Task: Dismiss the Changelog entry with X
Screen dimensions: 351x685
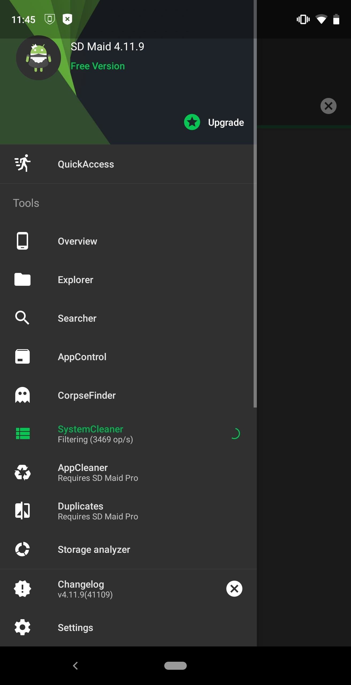Action: [234, 589]
